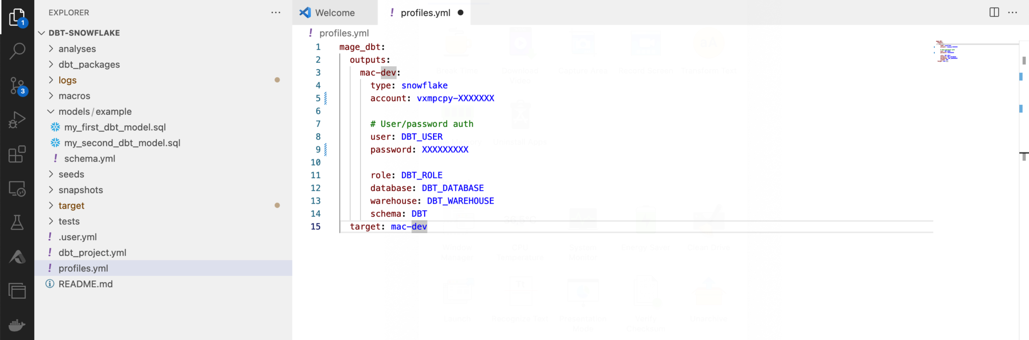Click DBT_WAREHOUSE value on line 13

461,201
